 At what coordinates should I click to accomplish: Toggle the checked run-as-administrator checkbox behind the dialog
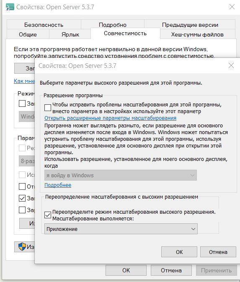[x=22, y=198]
